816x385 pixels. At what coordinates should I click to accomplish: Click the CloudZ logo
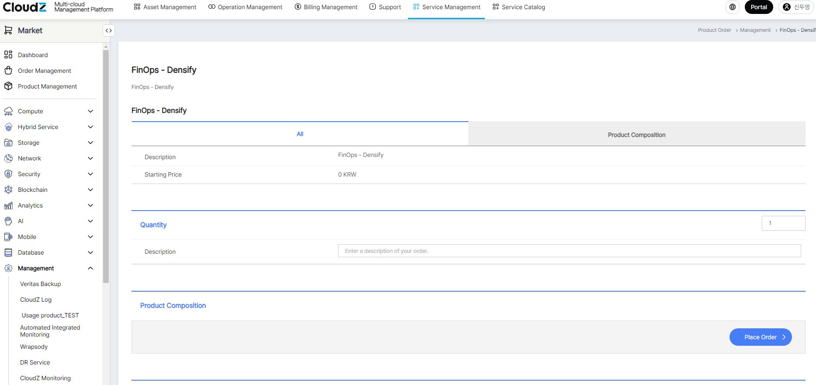click(24, 7)
